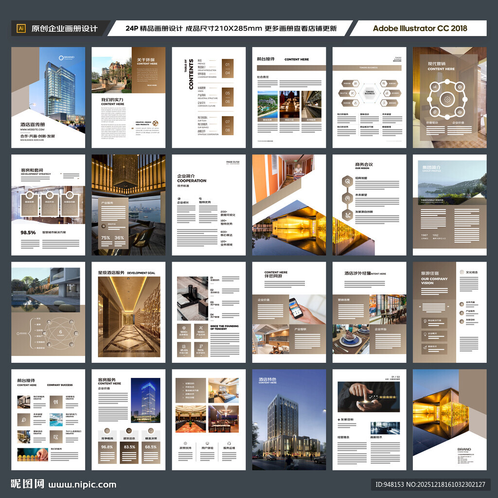Viewport: 498px width, 498px height.
Task: Open the 酒店宣传册 cover page thumbnail
Action: pyautogui.click(x=48, y=97)
